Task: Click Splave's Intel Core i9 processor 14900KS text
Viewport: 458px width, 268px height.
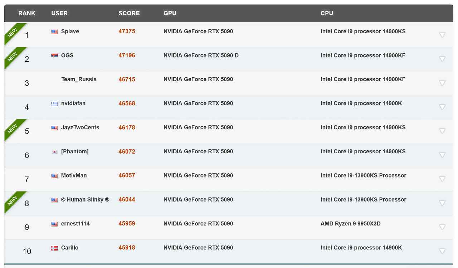Action: [363, 31]
